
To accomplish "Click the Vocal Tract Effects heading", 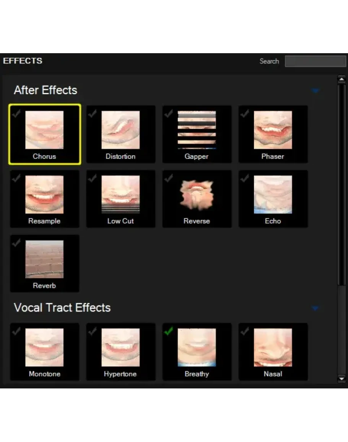I will click(x=62, y=308).
